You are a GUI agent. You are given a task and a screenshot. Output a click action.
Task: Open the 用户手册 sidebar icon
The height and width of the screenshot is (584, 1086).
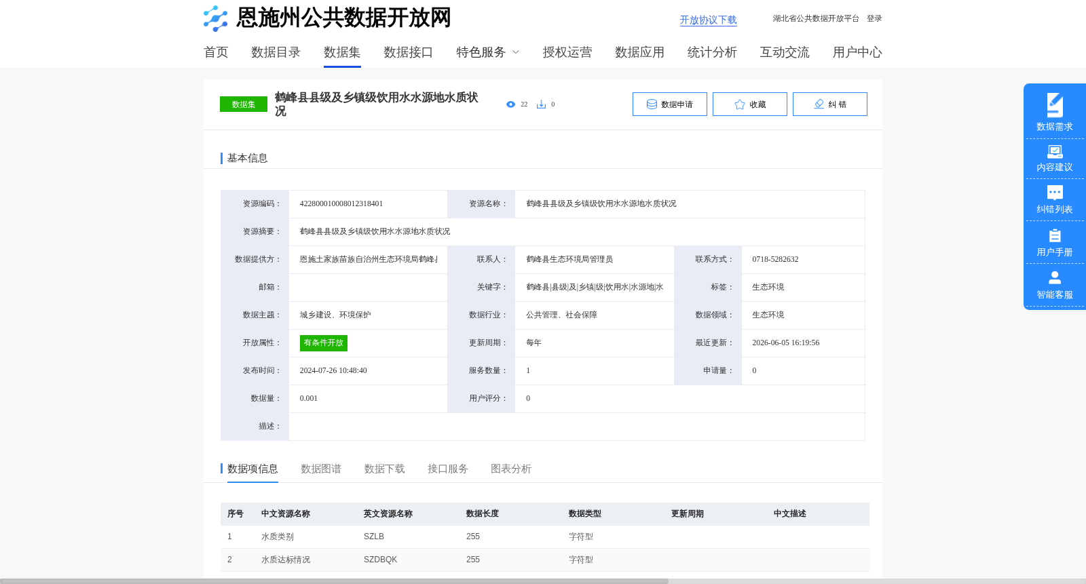(x=1055, y=235)
